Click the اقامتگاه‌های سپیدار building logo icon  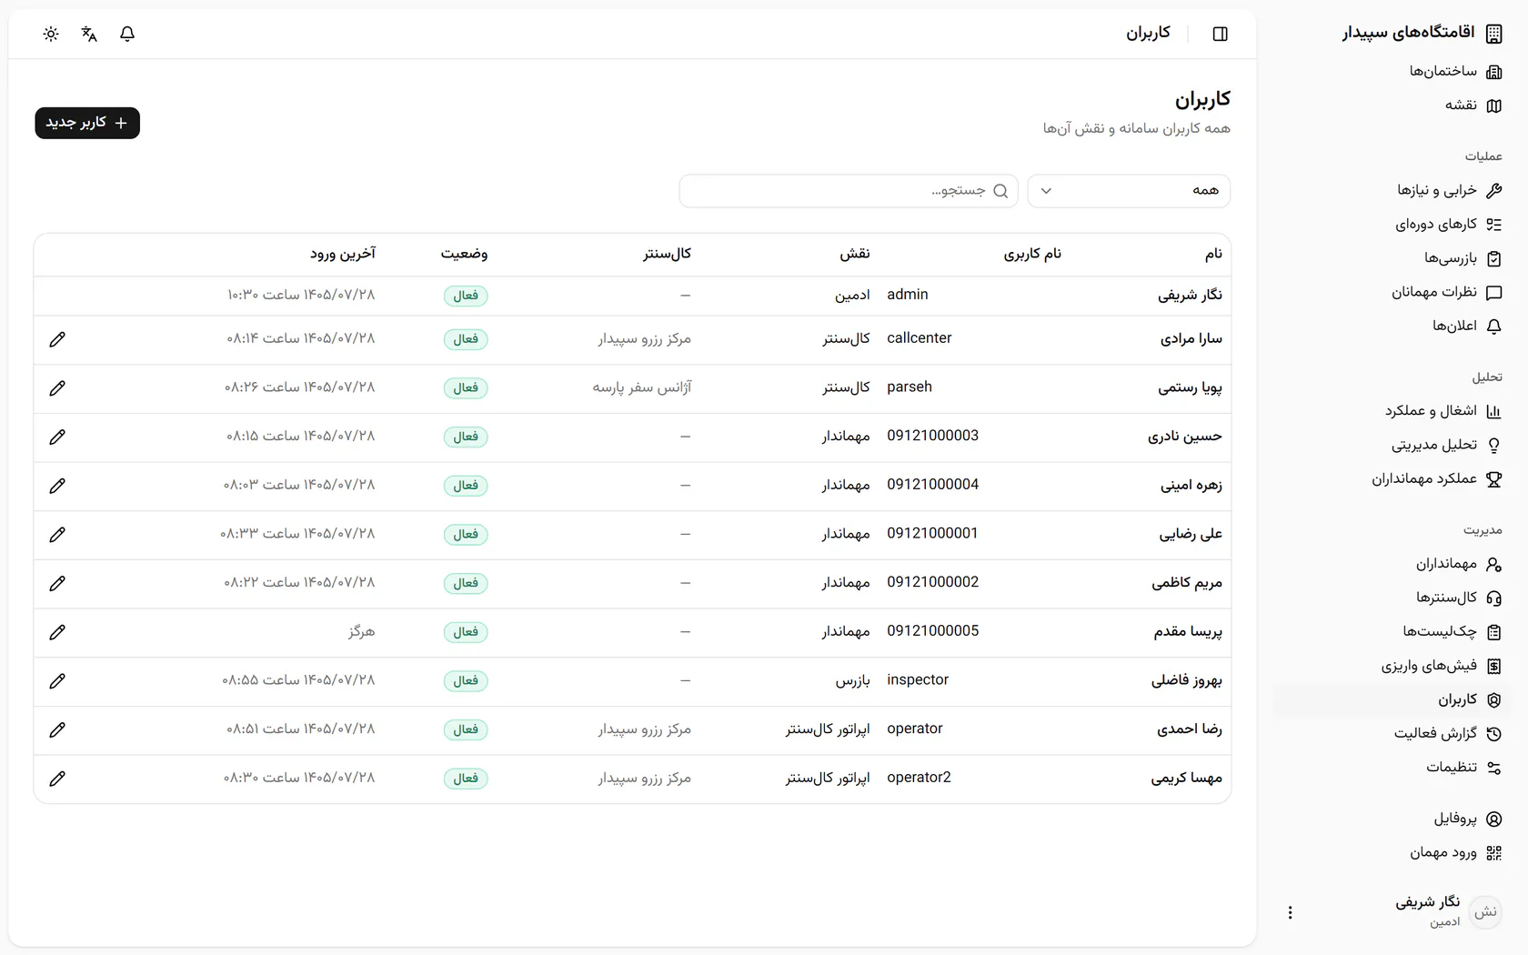click(x=1493, y=34)
